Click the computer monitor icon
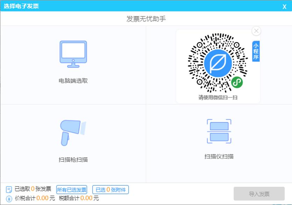 point(73,54)
